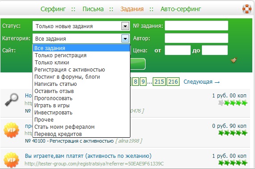Open the lifebuoy help icon
The image size is (255, 169).
(247, 9)
